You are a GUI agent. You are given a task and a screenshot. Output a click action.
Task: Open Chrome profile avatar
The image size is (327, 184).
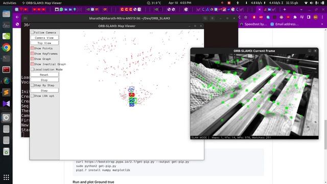coord(316,17)
